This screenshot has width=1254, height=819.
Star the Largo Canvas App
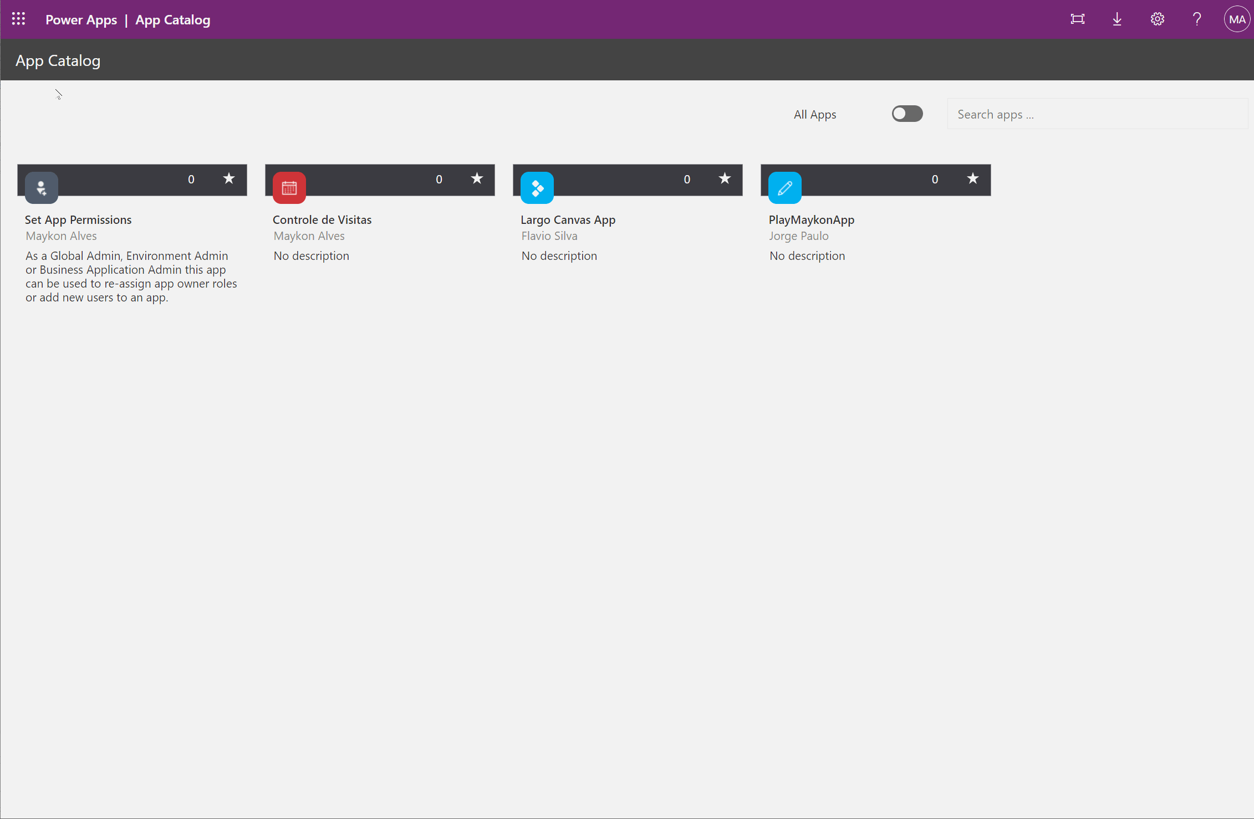tap(724, 178)
